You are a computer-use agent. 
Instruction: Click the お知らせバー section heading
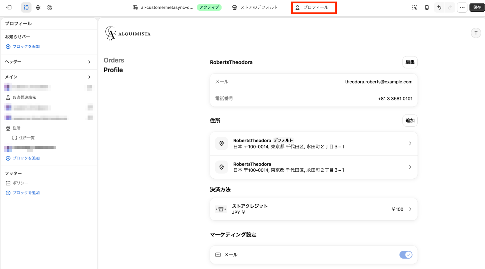tap(18, 37)
